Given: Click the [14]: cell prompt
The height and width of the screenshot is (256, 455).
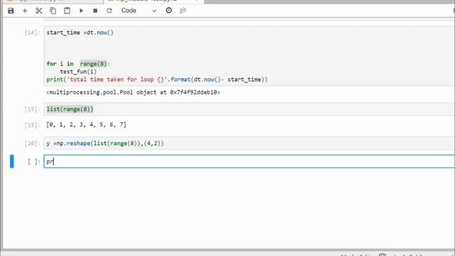Looking at the screenshot, I should tap(32, 33).
